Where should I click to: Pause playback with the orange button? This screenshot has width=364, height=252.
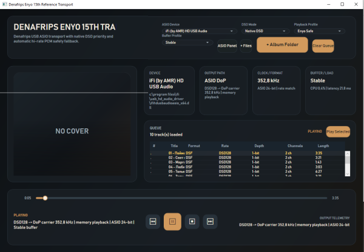tap(172, 222)
